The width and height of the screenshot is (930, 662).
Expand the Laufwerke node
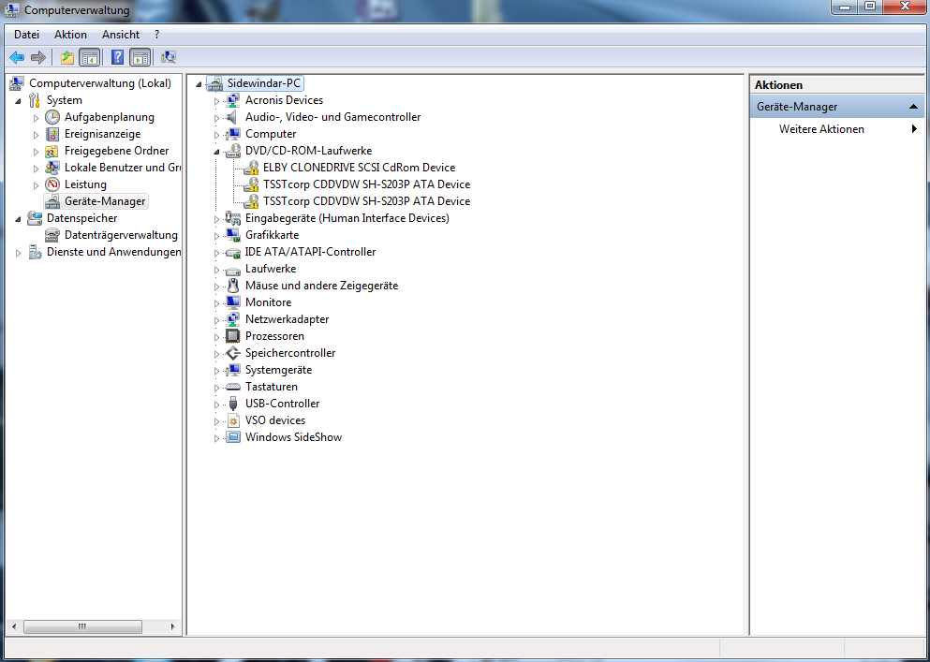tap(216, 270)
